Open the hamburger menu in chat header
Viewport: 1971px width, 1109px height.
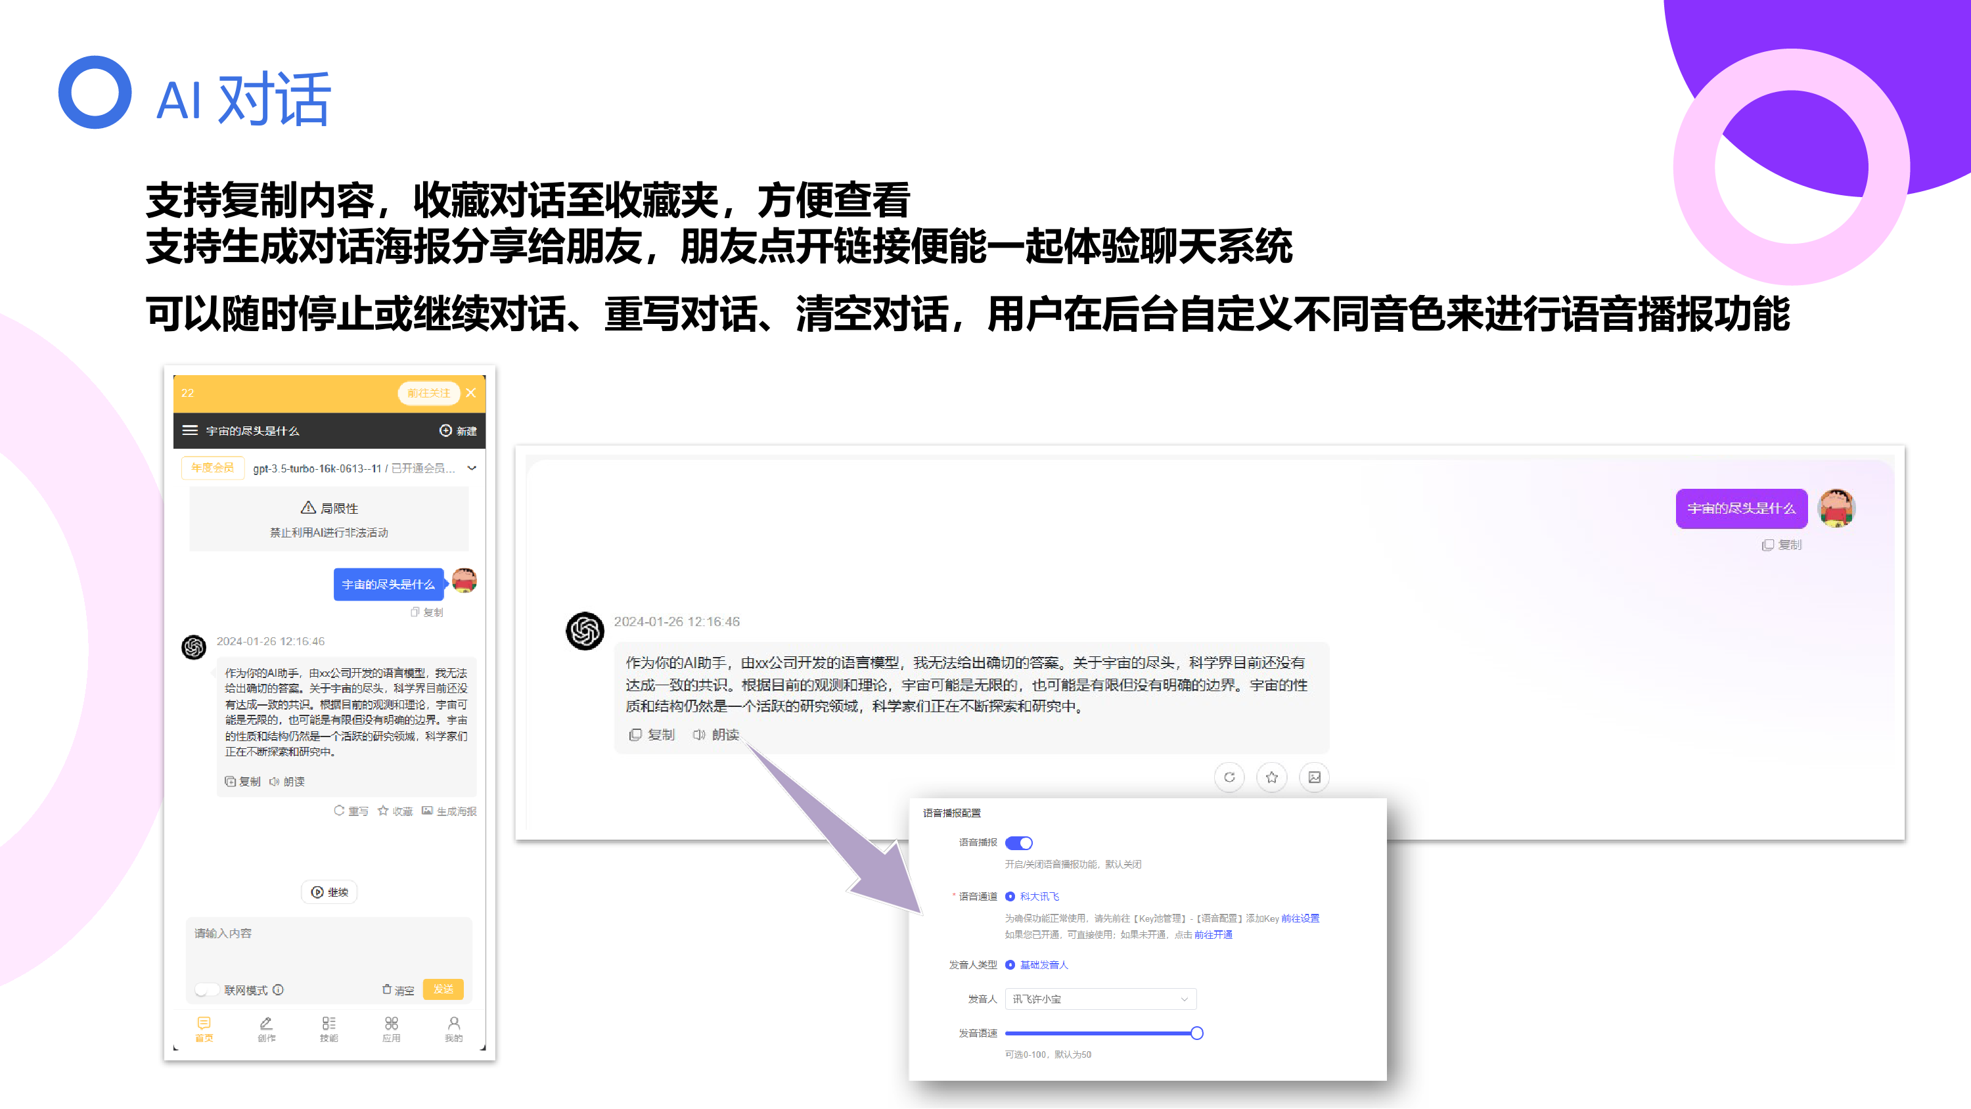click(190, 430)
